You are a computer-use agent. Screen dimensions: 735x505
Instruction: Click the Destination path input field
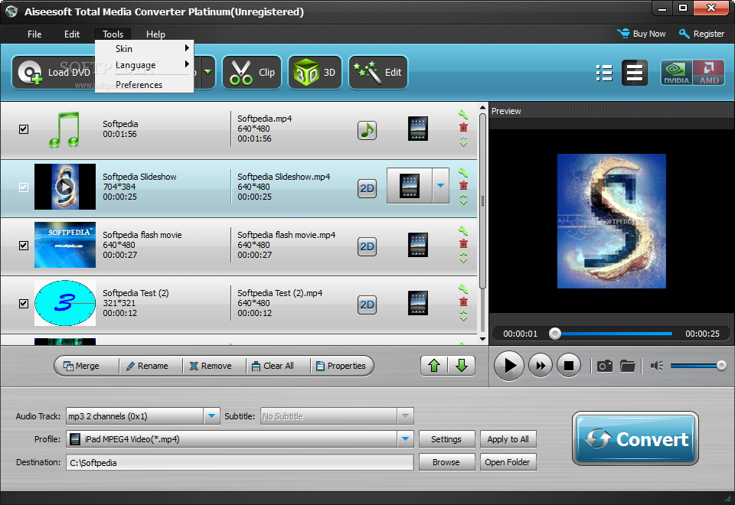[240, 462]
